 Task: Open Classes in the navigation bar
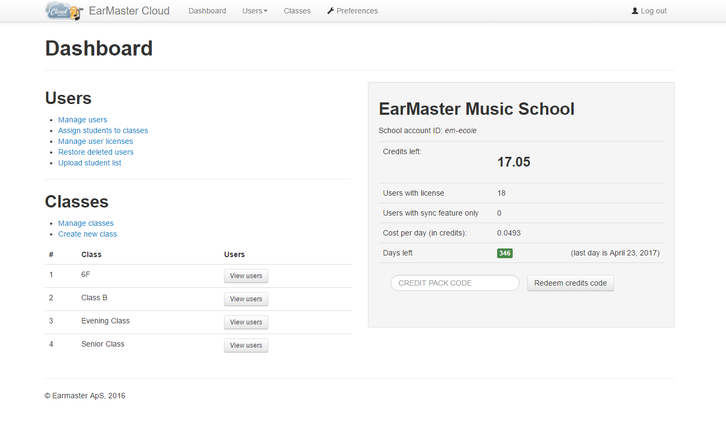297,11
